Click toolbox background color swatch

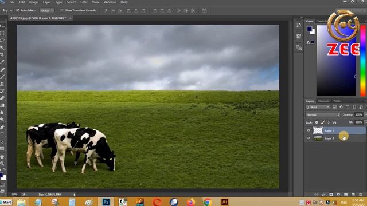coord(4,177)
